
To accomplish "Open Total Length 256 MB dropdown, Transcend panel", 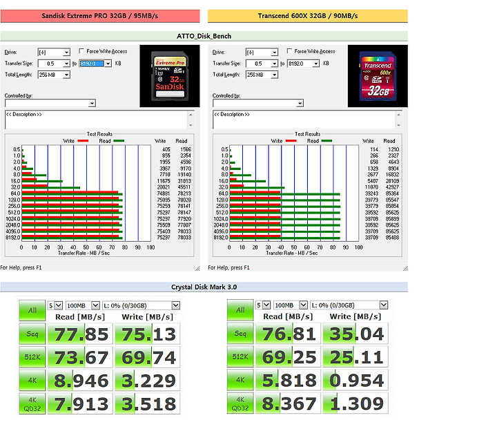I will point(275,75).
